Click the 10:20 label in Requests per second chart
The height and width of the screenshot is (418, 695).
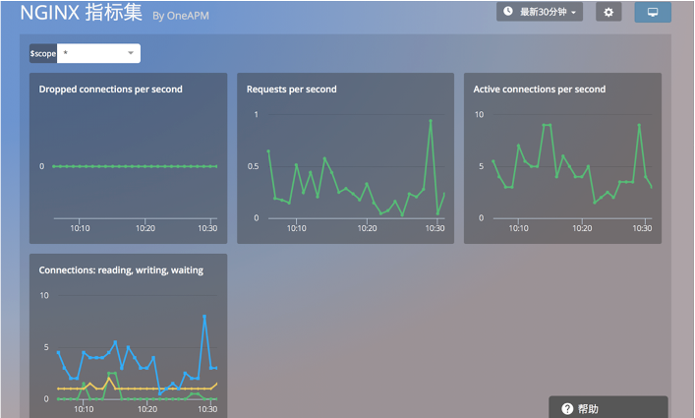coord(367,228)
